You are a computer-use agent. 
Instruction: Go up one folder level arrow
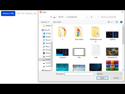click(51, 17)
